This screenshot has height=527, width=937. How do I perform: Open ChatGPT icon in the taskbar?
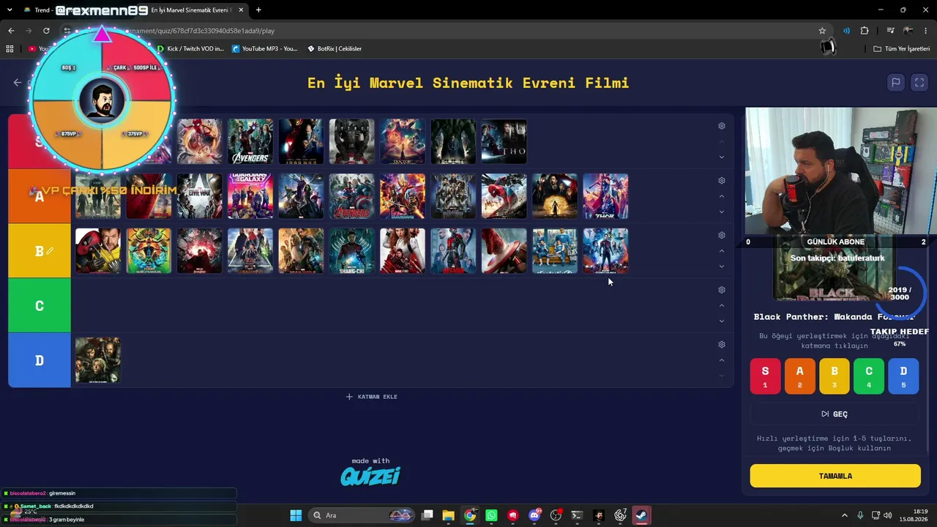tap(620, 515)
